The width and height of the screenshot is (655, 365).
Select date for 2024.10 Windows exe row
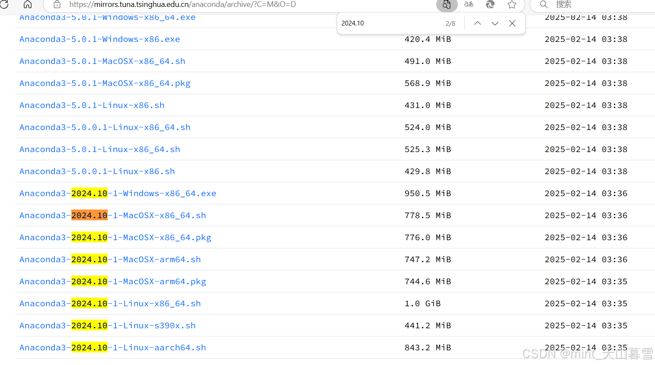[x=586, y=194]
